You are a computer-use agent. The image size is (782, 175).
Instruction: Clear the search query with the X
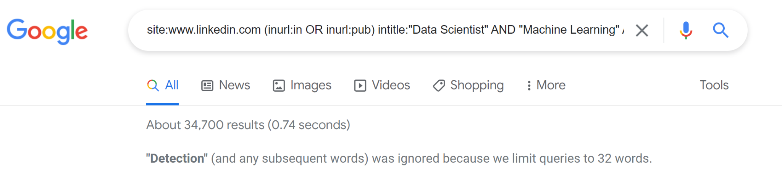tap(642, 30)
